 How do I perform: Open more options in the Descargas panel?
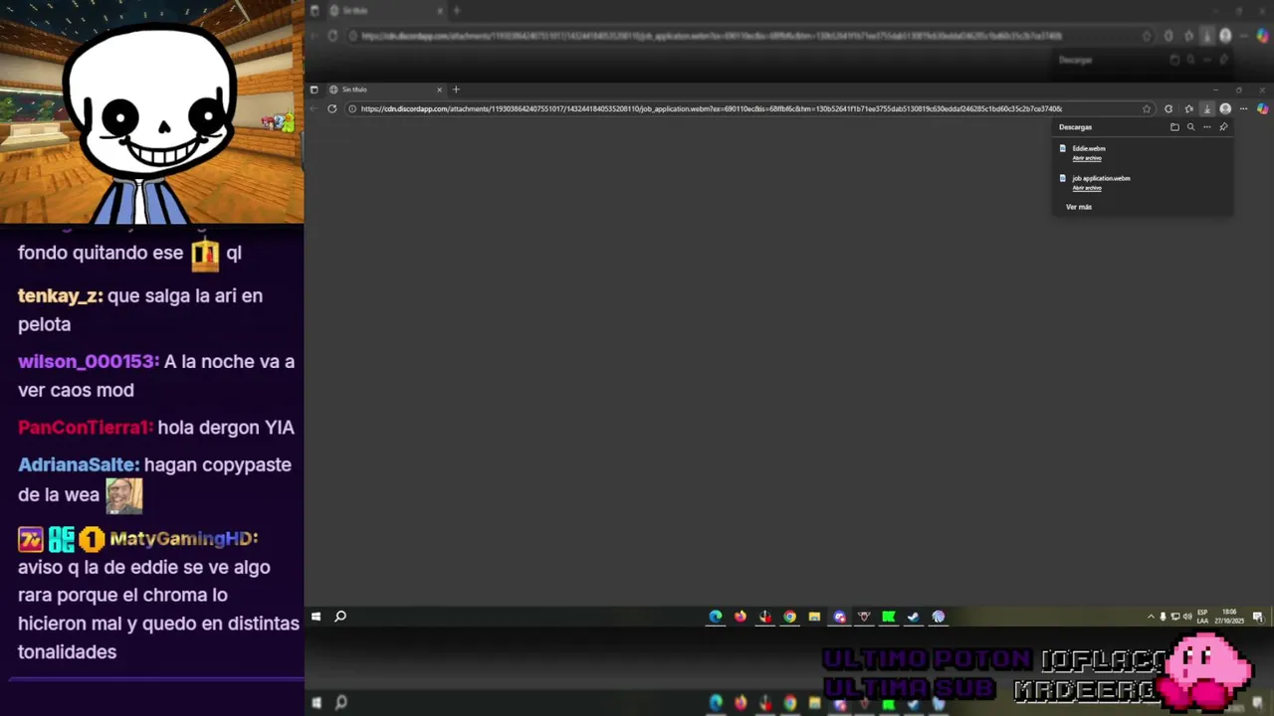tap(1206, 127)
